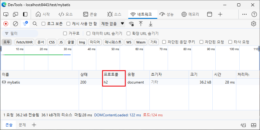
Task: Check 타사 요청 checkbox
Action: pos(230,42)
